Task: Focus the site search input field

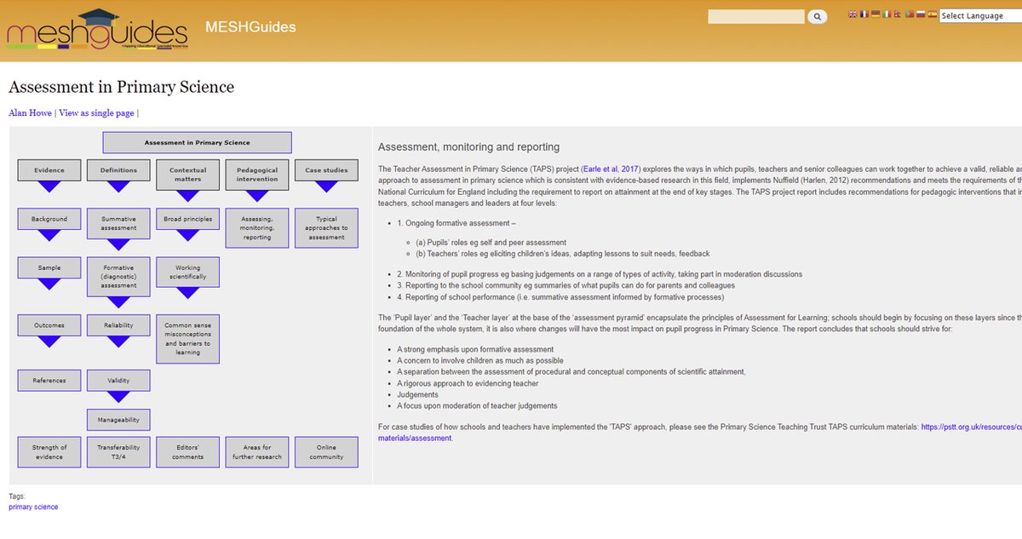Action: (755, 16)
